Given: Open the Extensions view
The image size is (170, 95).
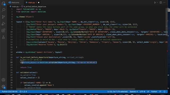Looking at the screenshot, I should (3, 30).
